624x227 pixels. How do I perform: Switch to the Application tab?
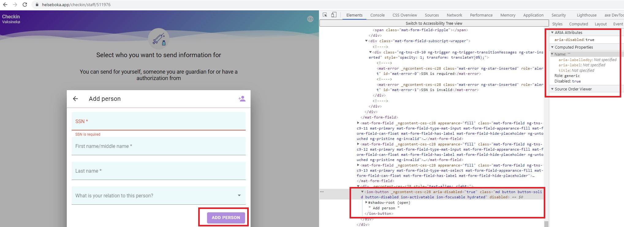(533, 15)
